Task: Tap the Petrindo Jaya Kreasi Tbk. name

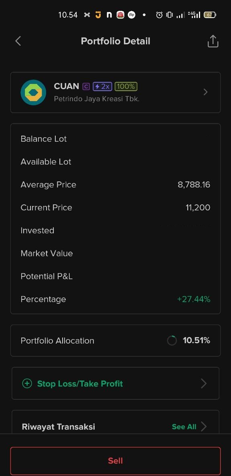Action: tap(97, 99)
